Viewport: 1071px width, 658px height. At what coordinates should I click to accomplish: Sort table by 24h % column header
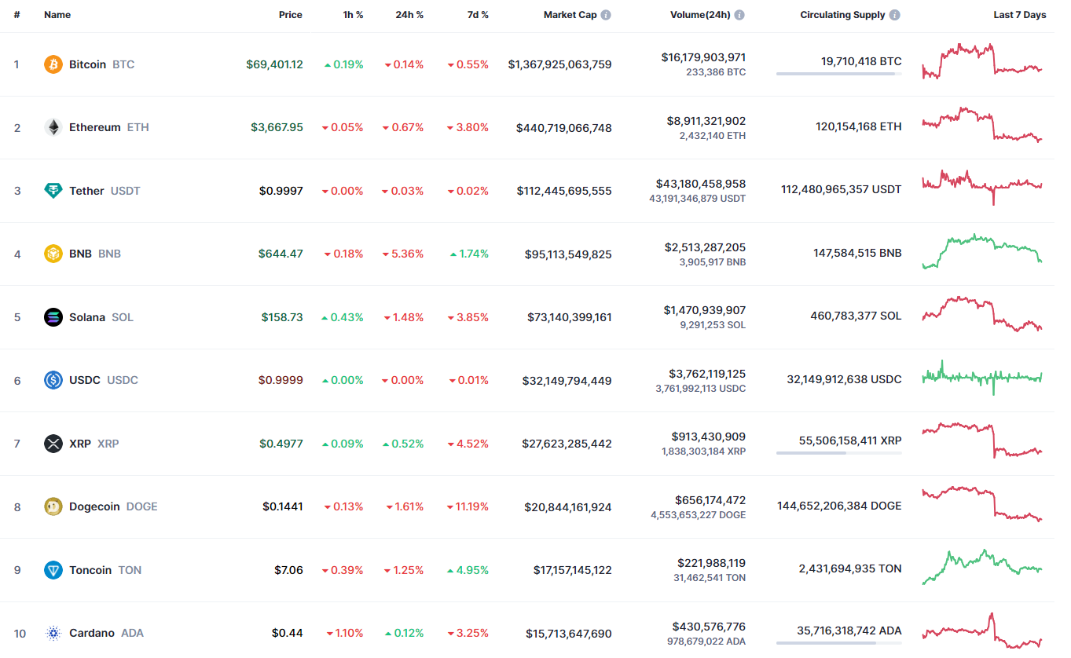(409, 15)
